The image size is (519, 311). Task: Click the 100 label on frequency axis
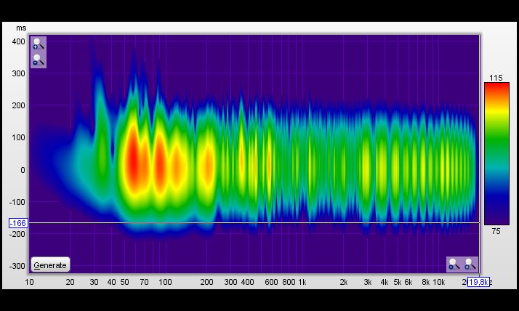tap(165, 282)
